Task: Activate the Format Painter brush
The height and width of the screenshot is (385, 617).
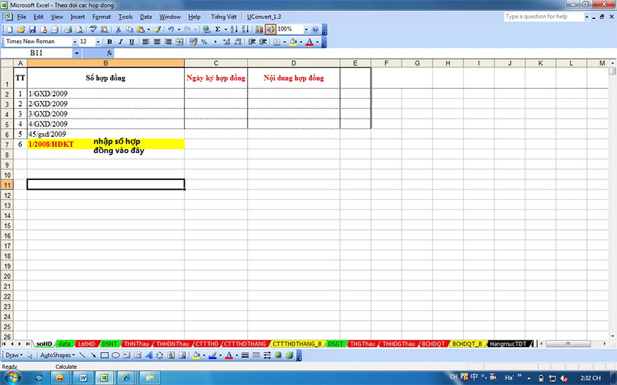Action: pyautogui.click(x=158, y=29)
